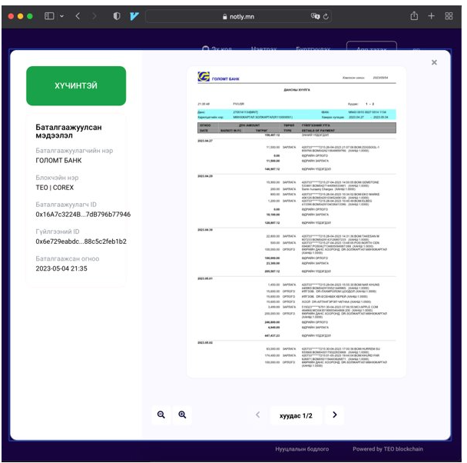Open a new tab with plus icon
The image size is (467, 463).
432,16
